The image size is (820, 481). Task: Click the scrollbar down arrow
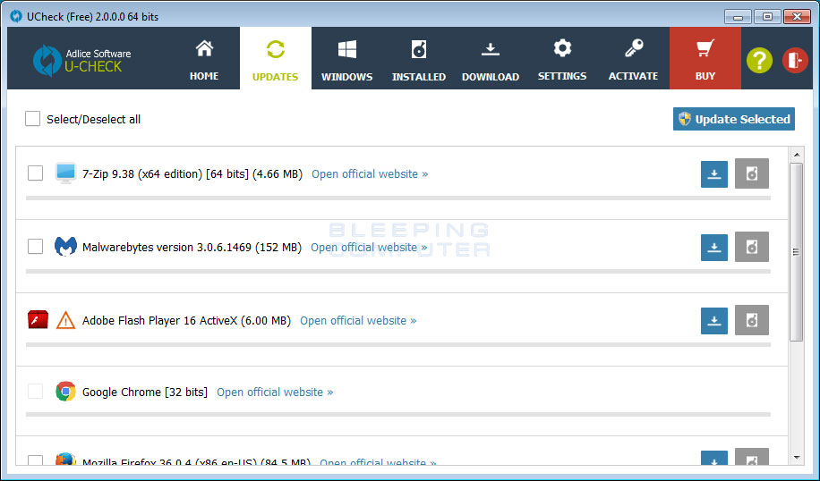[797, 458]
